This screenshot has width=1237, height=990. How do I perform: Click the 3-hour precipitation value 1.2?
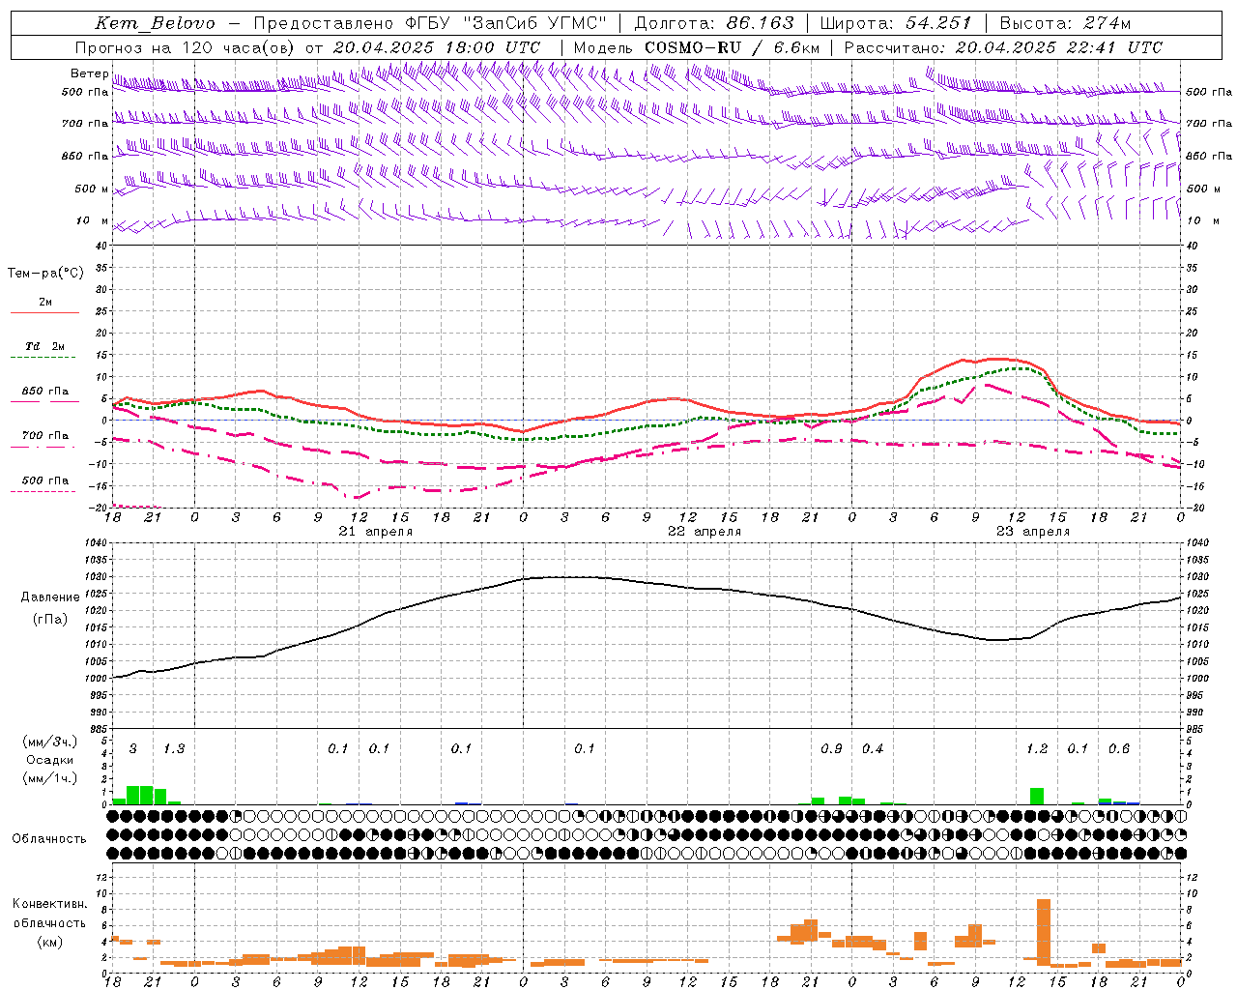[x=1037, y=748]
